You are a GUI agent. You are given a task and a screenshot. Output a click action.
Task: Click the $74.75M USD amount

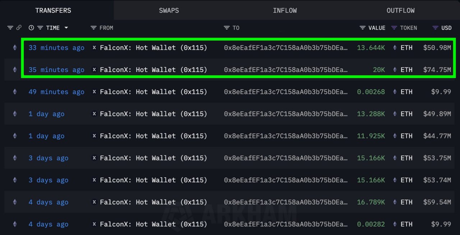(x=437, y=70)
